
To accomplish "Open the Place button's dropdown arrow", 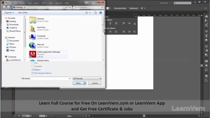I will coord(85,83).
